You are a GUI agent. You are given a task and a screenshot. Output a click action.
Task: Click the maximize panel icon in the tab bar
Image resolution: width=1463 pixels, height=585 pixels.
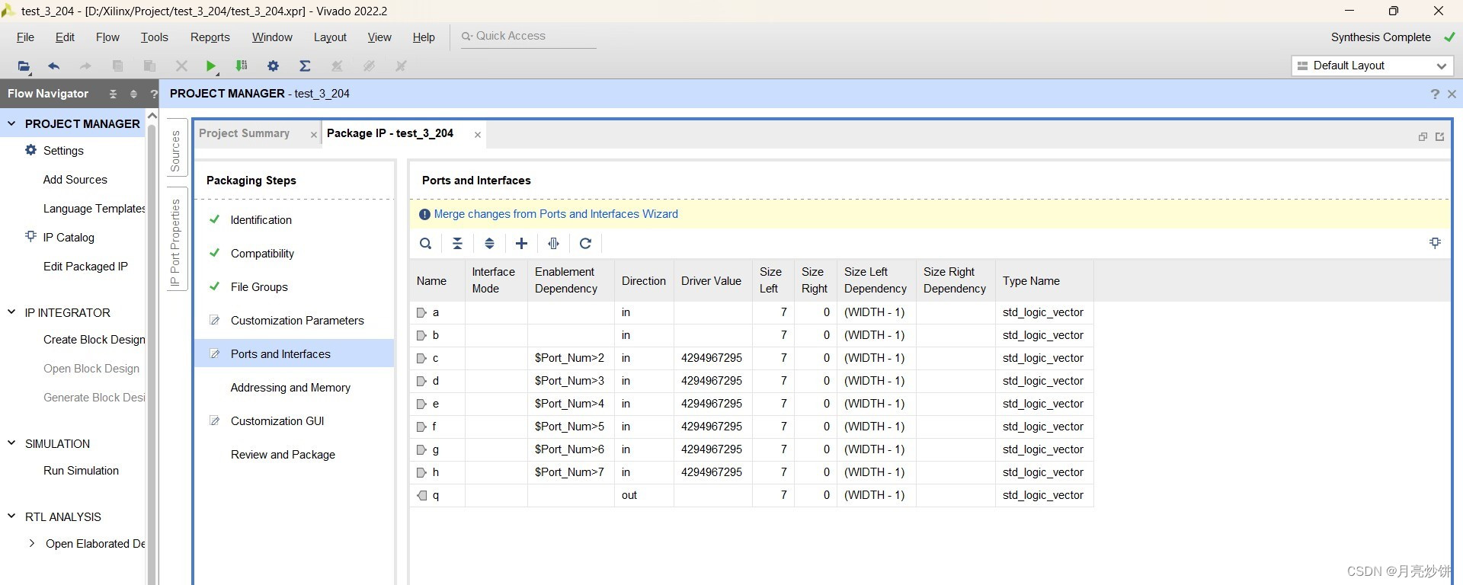(x=1439, y=136)
